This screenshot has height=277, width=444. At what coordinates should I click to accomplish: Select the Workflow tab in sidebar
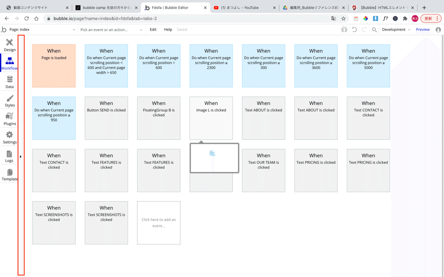[10, 64]
